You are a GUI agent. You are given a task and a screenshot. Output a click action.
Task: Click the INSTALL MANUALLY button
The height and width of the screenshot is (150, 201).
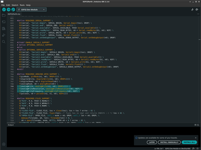tap(169, 142)
